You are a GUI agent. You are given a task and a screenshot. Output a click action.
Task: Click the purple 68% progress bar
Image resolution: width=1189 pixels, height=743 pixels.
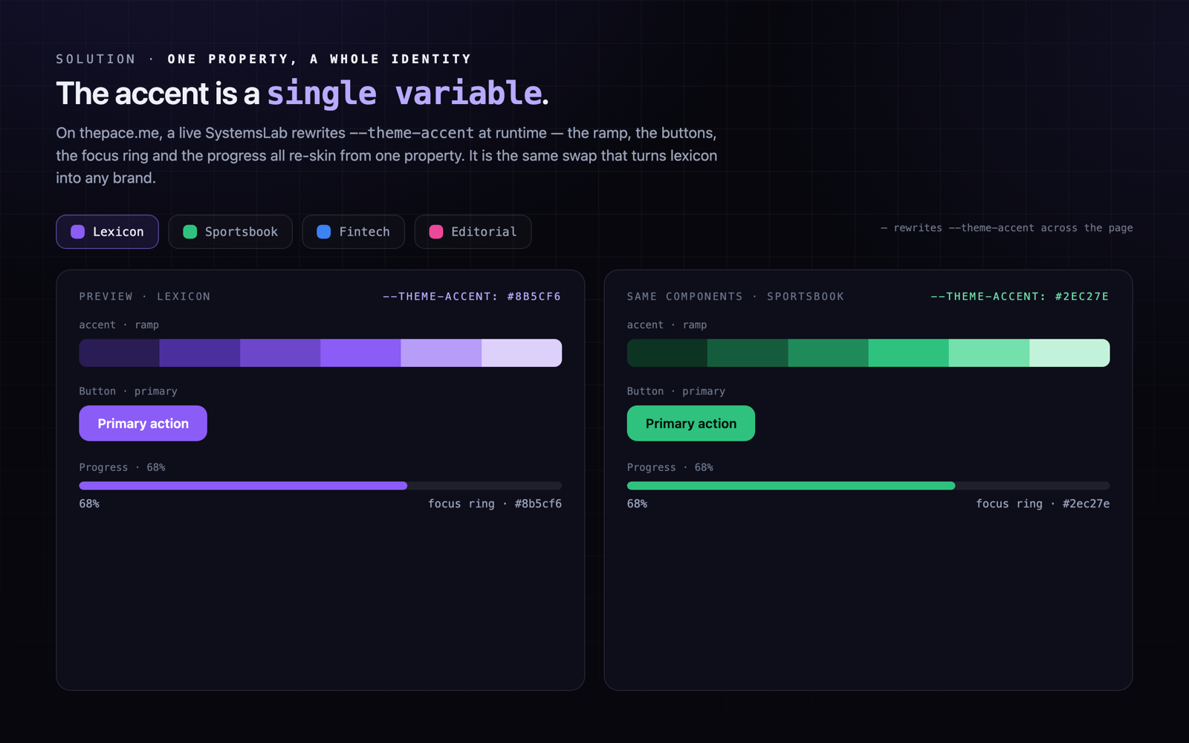tap(320, 486)
